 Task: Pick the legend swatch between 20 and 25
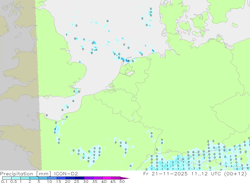click(70, 178)
